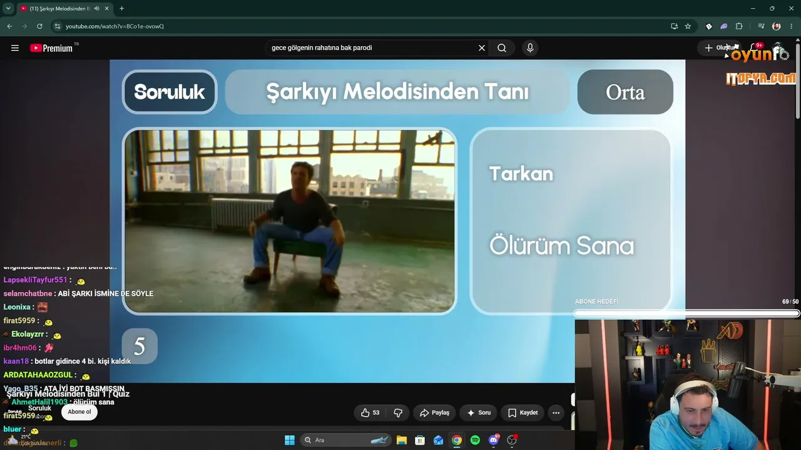Click the address bar URL youtube.com/watch
Image resolution: width=801 pixels, height=450 pixels.
[x=115, y=26]
